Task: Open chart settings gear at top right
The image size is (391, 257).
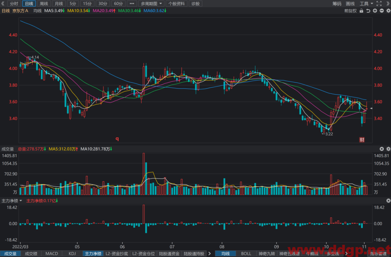Action: click(x=388, y=11)
